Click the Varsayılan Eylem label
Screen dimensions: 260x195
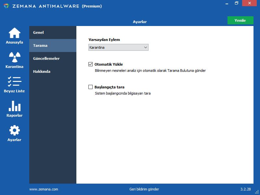(104, 40)
